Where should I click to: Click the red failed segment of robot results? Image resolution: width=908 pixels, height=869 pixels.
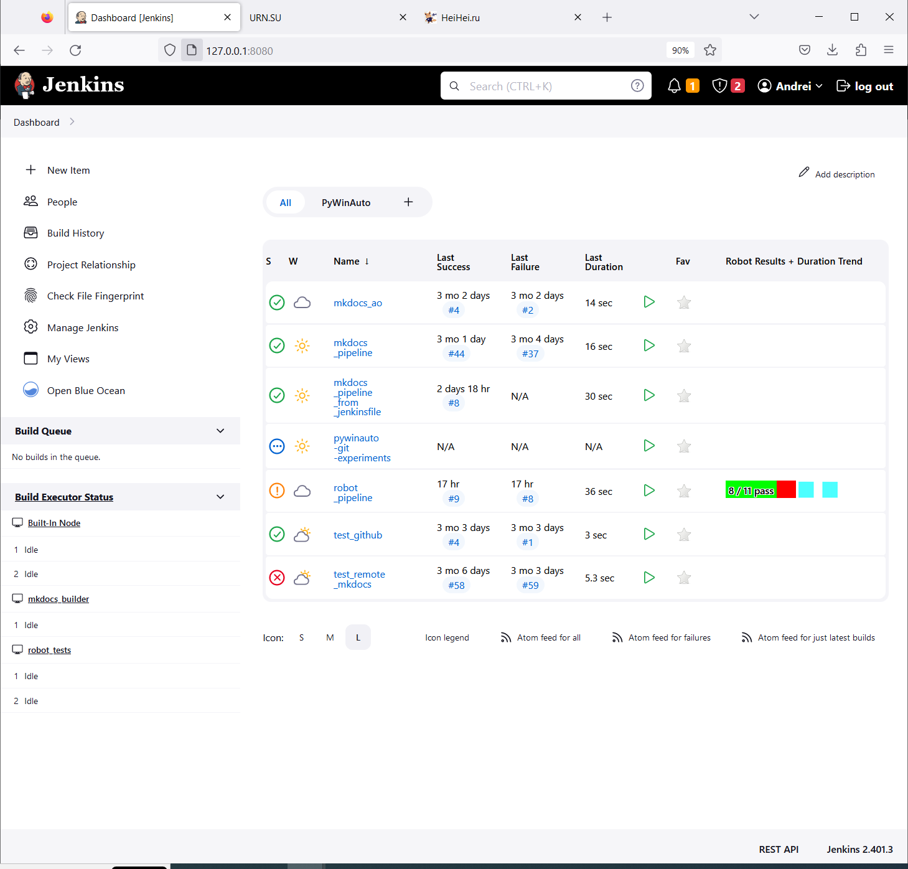(x=786, y=490)
